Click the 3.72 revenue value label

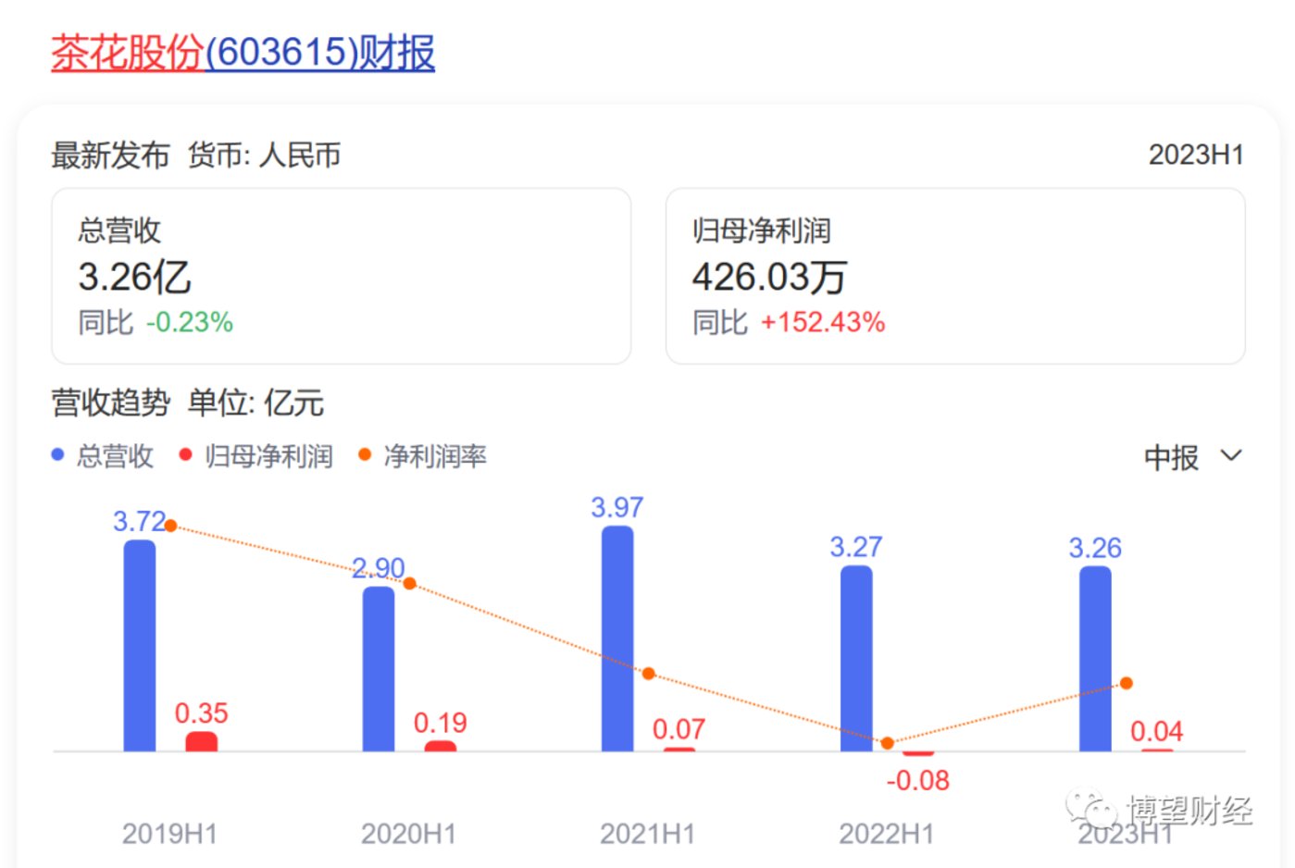pyautogui.click(x=139, y=521)
